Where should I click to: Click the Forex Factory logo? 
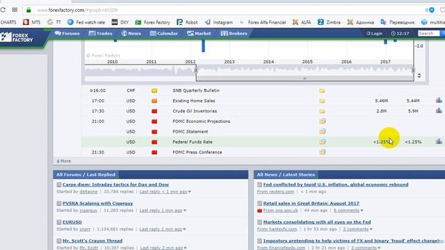pos(17,37)
